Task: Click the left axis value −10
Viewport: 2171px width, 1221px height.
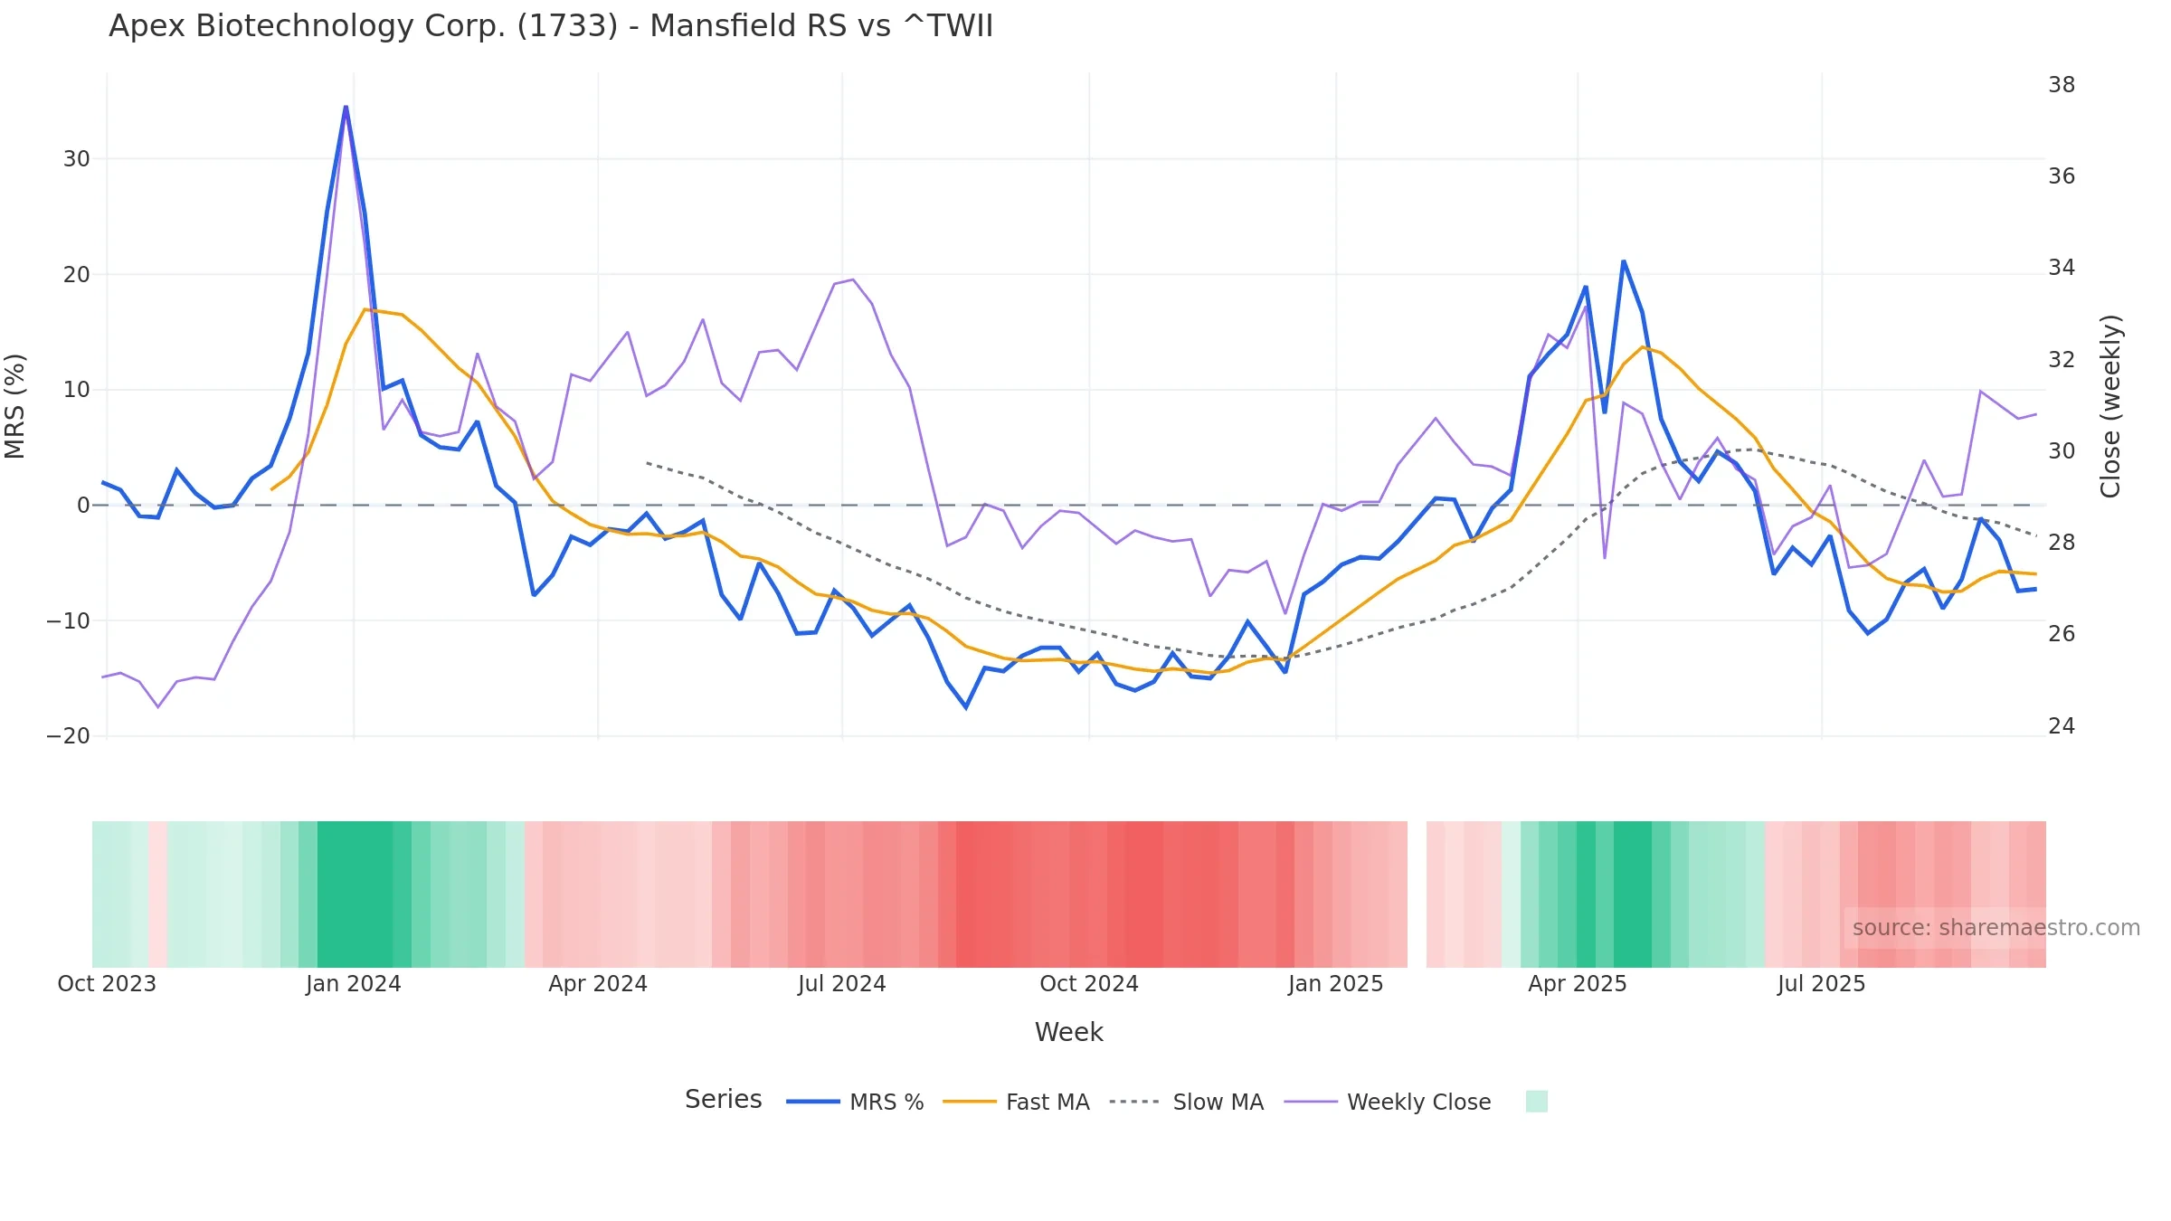Action: (69, 621)
